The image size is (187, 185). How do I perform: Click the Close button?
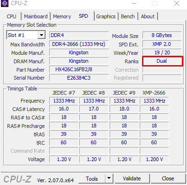pyautogui.click(x=168, y=178)
